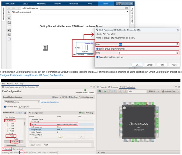Select the Annotation text tool icon
Image resolution: width=182 pixels, height=155 pixels.
(9, 31)
